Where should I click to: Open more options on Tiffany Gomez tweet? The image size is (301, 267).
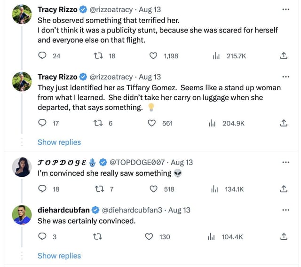coord(285,77)
